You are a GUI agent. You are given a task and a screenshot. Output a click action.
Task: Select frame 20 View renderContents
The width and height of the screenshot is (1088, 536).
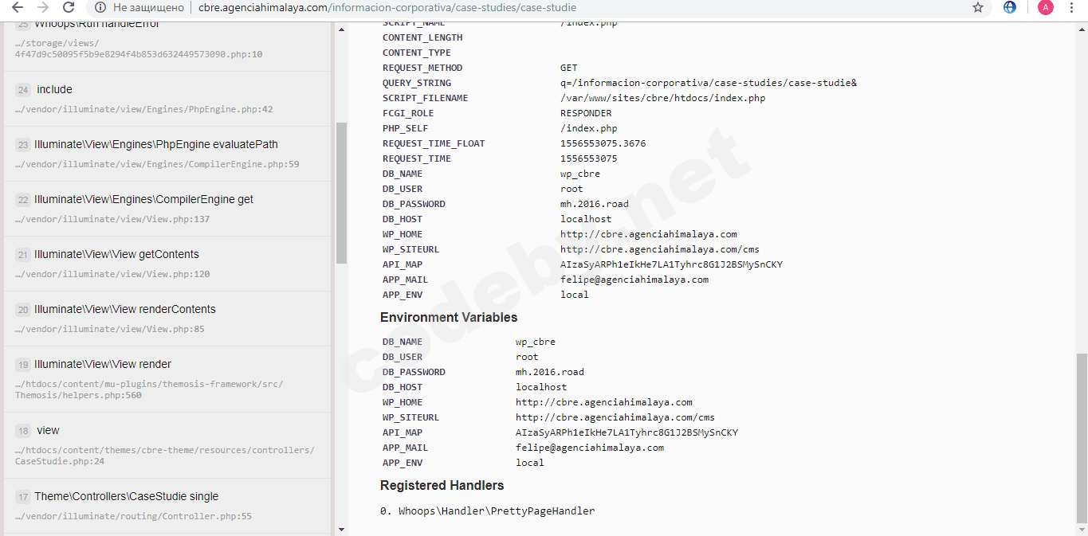pos(167,319)
